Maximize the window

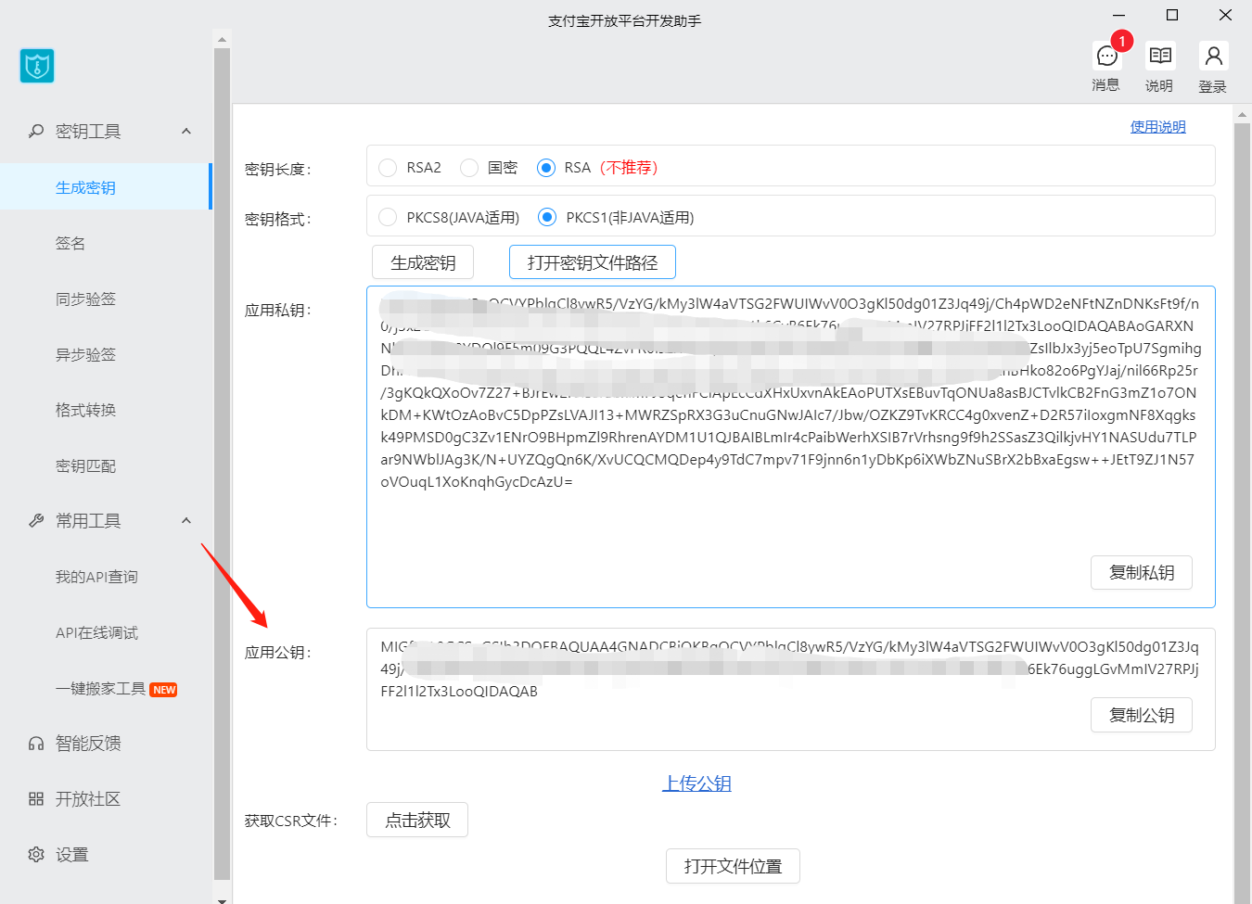coord(1172,15)
